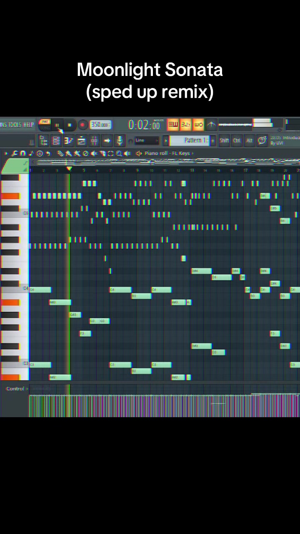Image resolution: width=300 pixels, height=534 pixels.
Task: Open the Line snap dropdown
Action: point(147,140)
